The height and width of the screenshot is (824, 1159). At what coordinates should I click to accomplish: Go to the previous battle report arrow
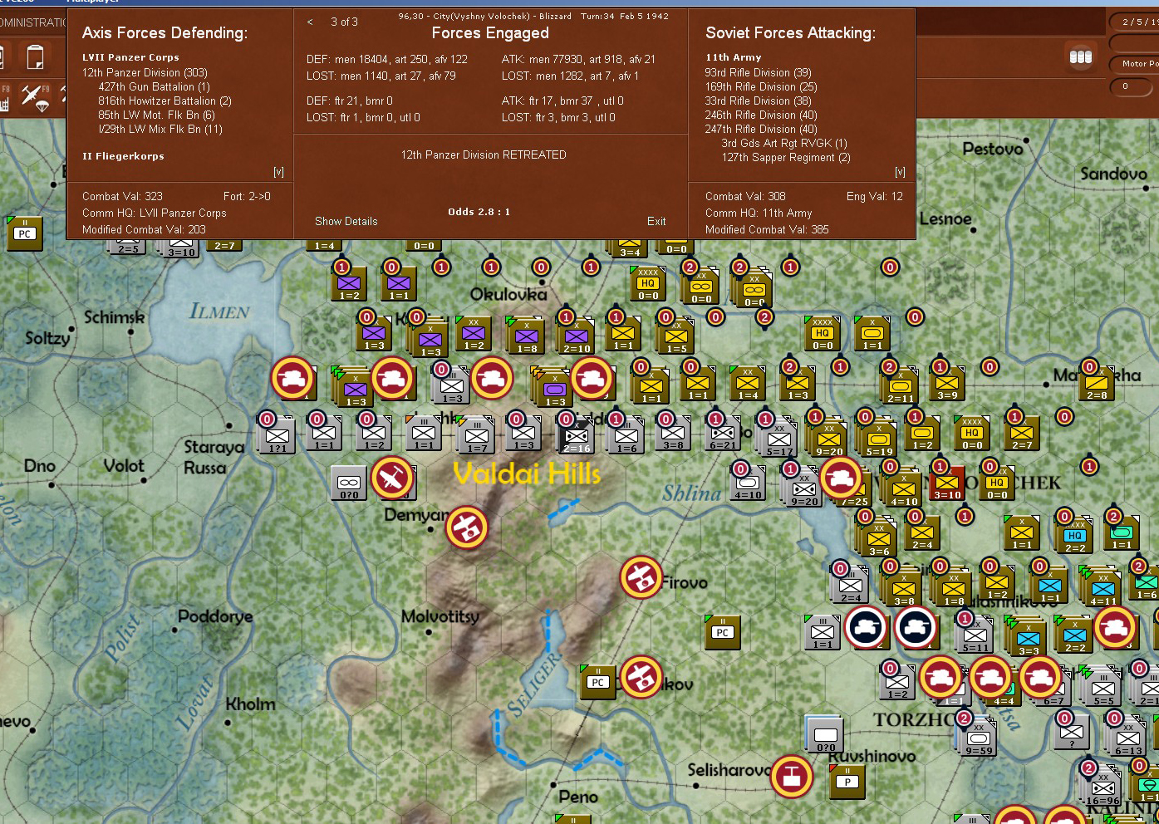point(310,22)
